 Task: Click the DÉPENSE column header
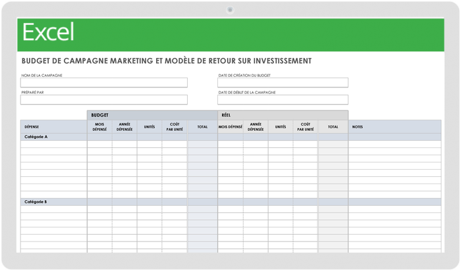54,127
